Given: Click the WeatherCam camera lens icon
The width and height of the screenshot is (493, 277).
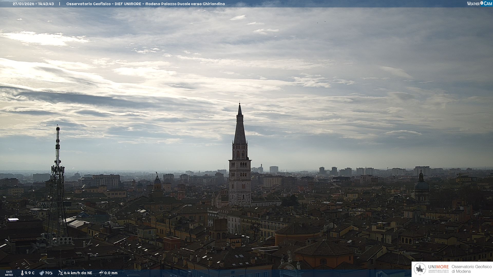Looking at the screenshot, I should pos(482,3).
